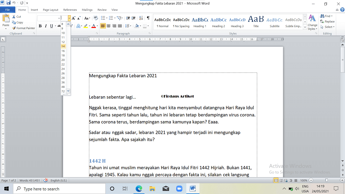This screenshot has height=194, width=345.
Task: Switch to the View tab
Action: tap(114, 10)
